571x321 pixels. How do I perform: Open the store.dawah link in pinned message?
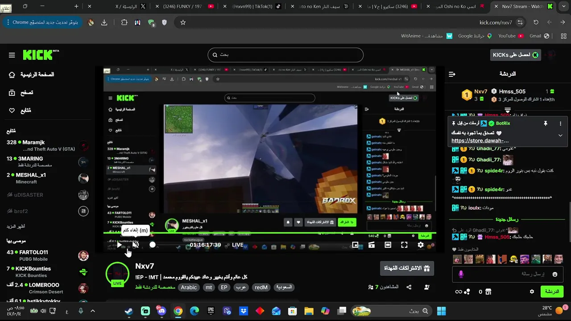[480, 141]
